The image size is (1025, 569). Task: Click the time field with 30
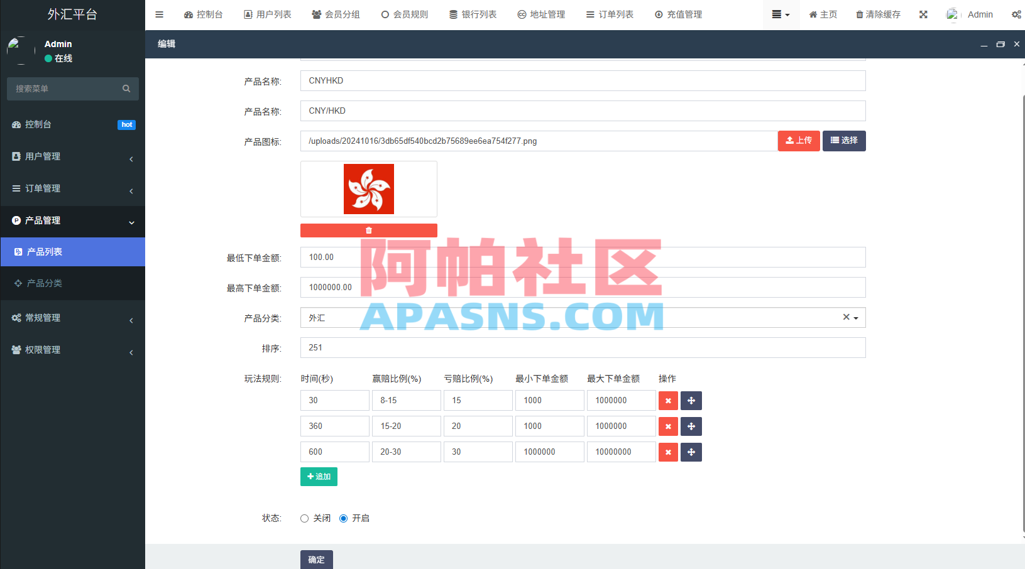click(x=335, y=401)
